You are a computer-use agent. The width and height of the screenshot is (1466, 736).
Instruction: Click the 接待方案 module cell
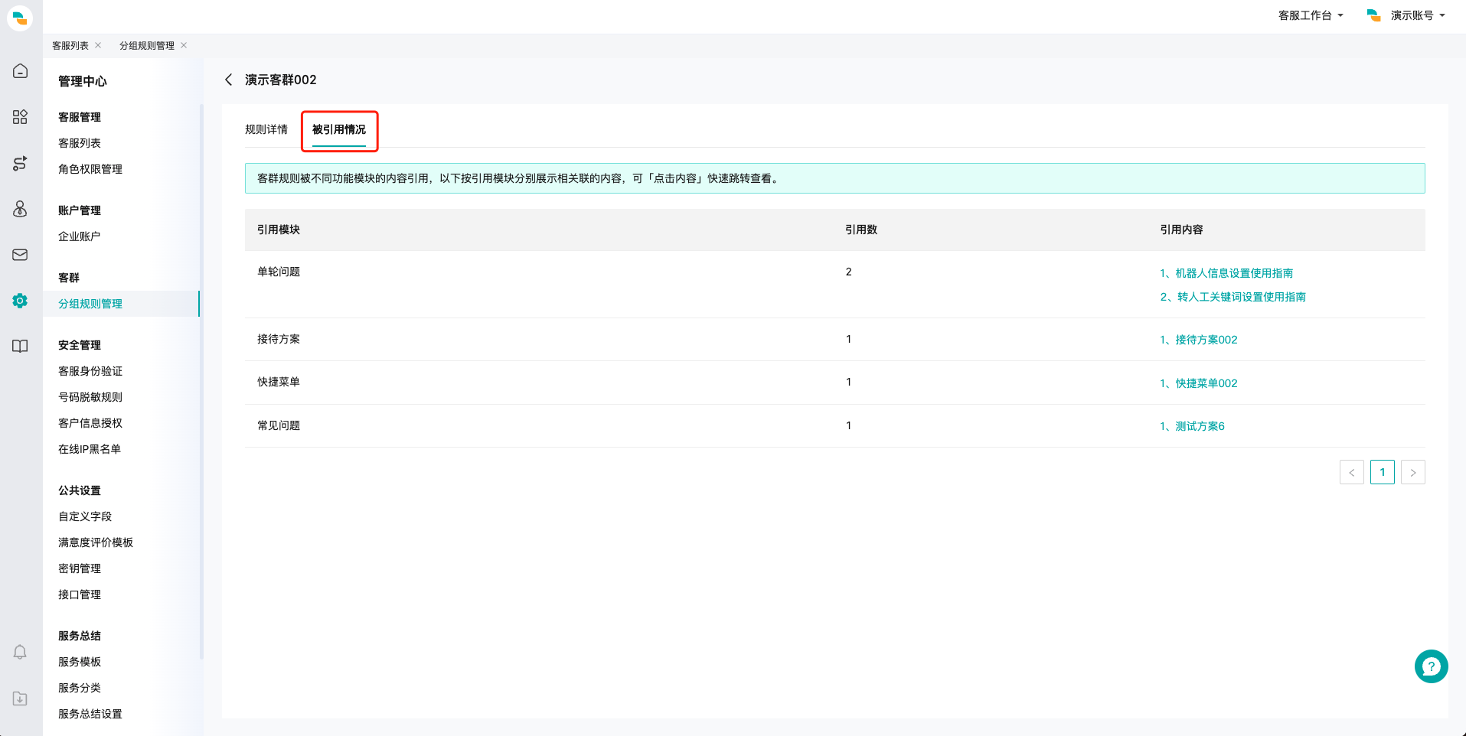tap(279, 339)
